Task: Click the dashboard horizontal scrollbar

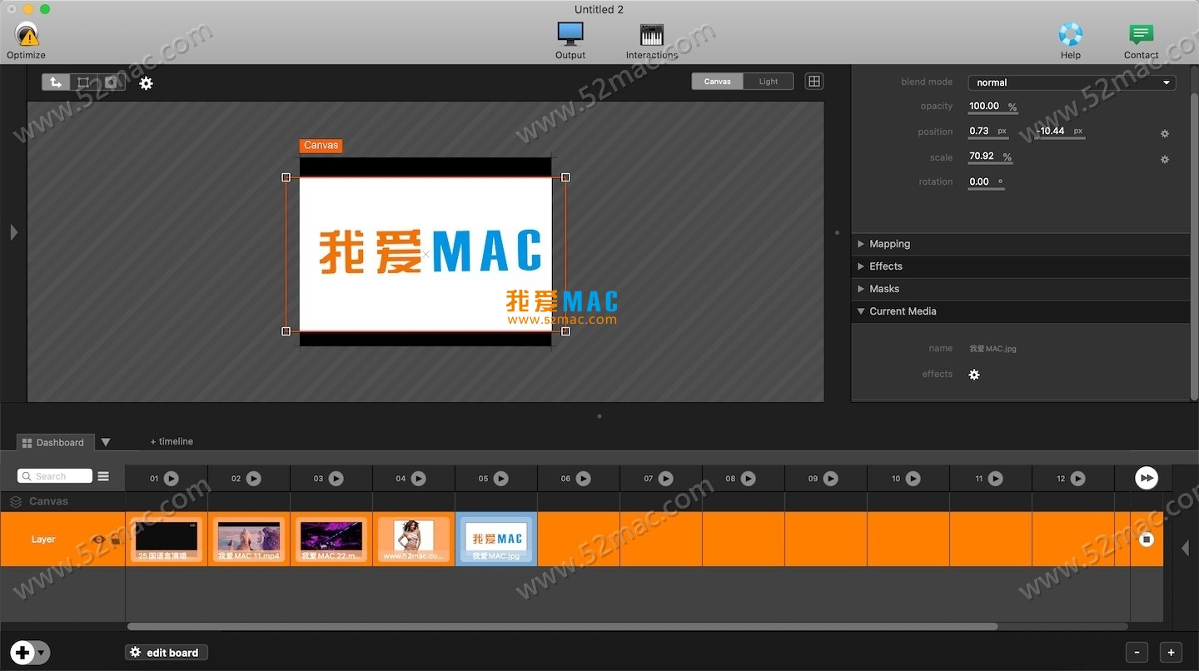Action: coord(562,626)
